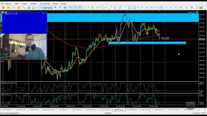207x116 pixels.
Task: Select the Text label tool
Action: pyautogui.click(x=125, y=8)
